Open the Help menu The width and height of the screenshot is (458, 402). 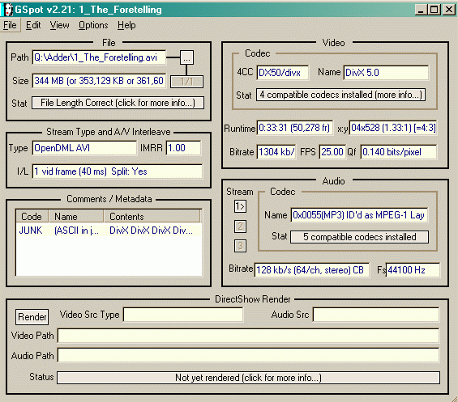pyautogui.click(x=126, y=25)
